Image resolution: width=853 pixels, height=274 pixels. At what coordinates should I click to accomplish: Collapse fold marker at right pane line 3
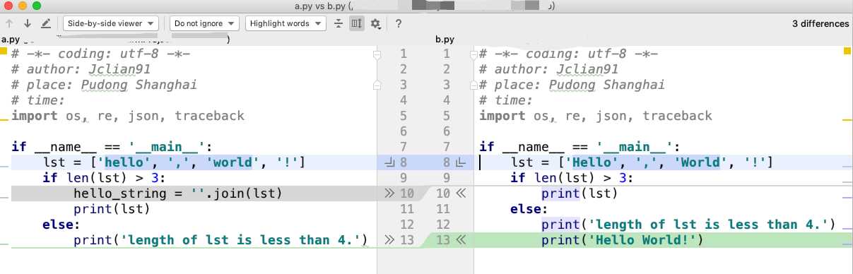pos(474,85)
